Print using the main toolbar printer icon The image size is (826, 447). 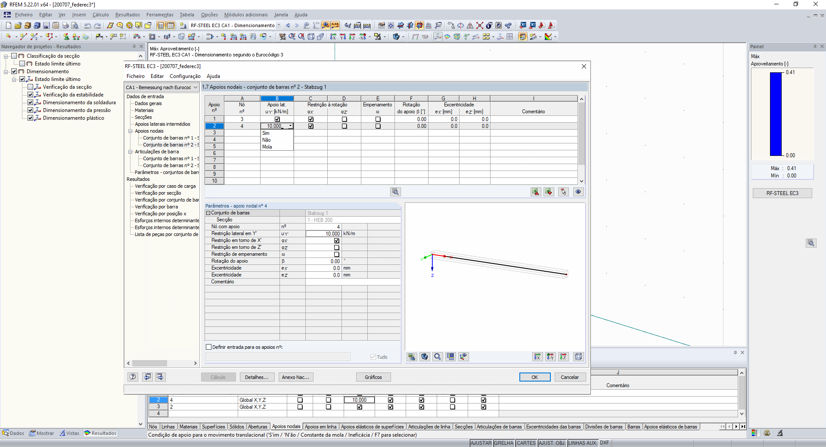point(65,25)
